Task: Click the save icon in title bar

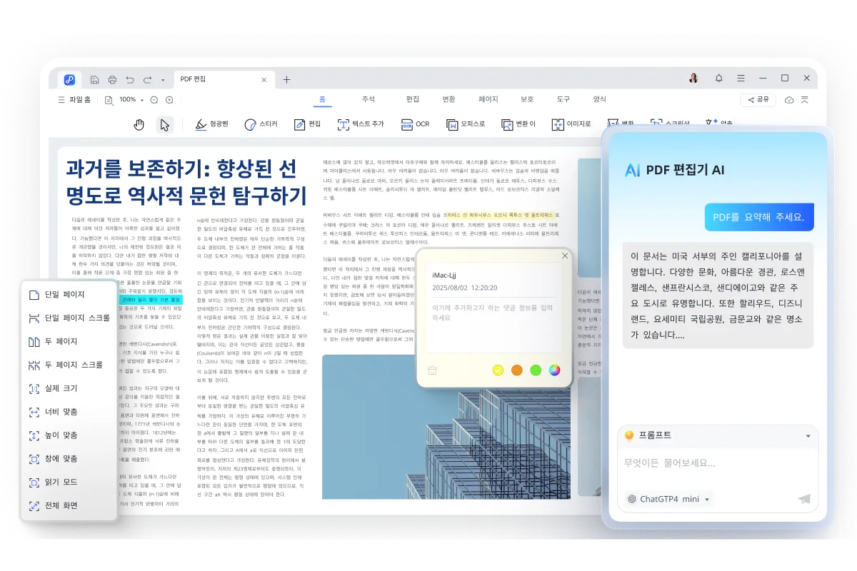Action: pos(95,79)
